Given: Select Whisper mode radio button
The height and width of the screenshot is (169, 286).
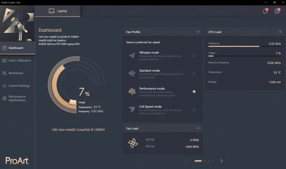Looking at the screenshot, I should 194,55.
